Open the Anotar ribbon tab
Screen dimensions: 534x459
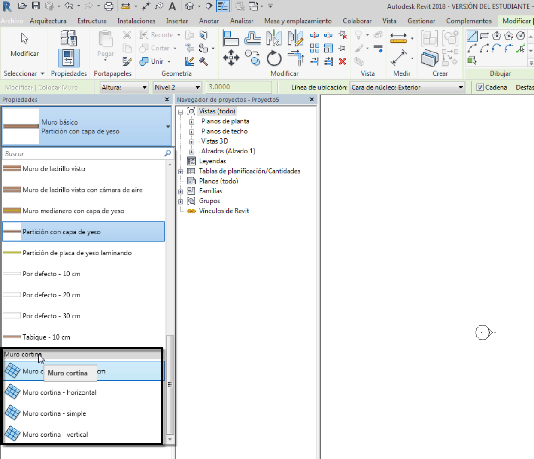pos(209,21)
